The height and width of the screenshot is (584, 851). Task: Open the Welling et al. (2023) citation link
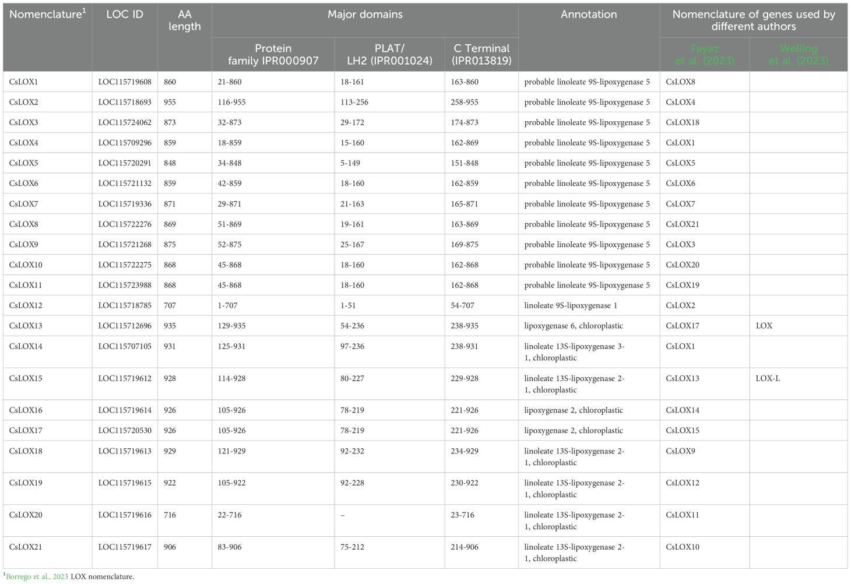tap(799, 54)
